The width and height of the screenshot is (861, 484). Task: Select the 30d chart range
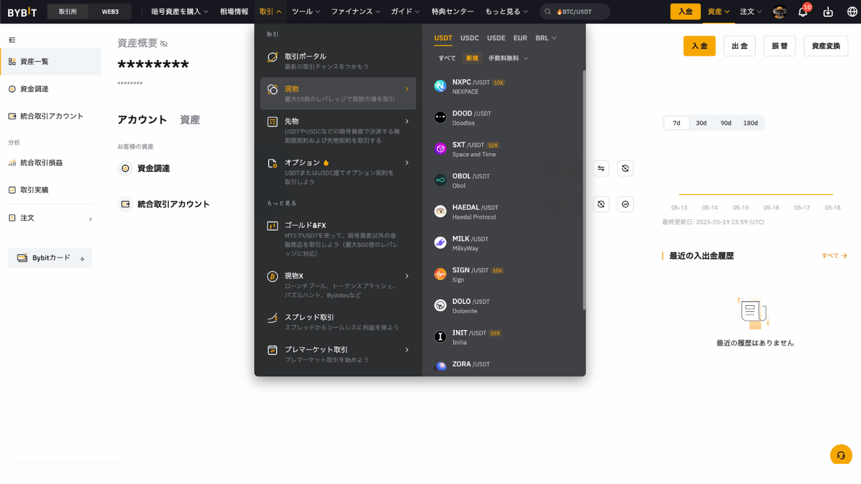[701, 123]
